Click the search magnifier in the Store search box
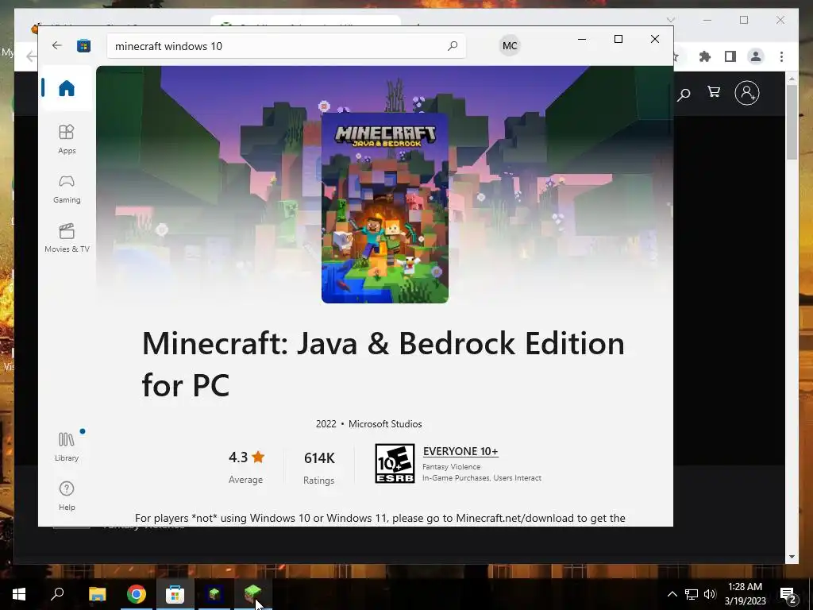 point(452,45)
